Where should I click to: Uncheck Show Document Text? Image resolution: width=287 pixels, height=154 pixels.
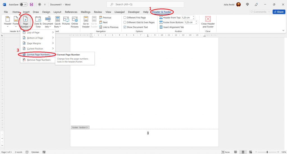click(125, 27)
